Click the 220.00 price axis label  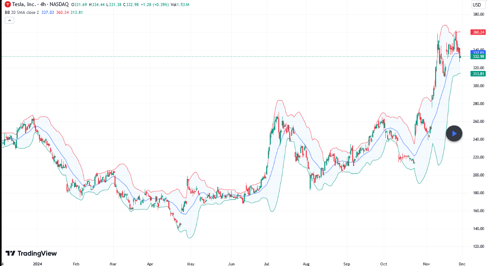point(478,157)
